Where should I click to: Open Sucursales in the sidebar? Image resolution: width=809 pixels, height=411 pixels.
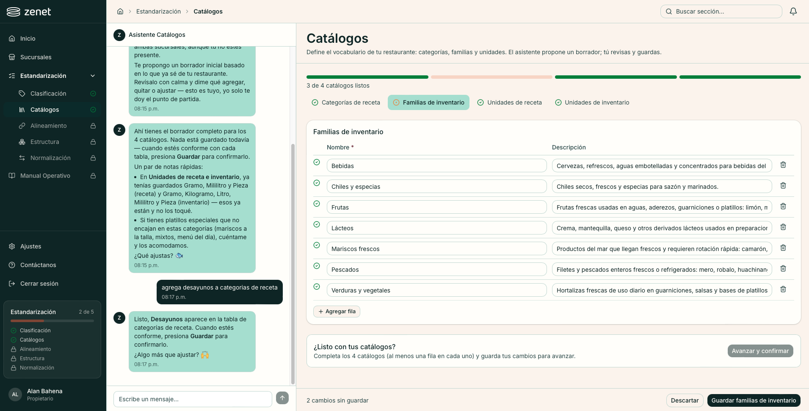click(53, 57)
